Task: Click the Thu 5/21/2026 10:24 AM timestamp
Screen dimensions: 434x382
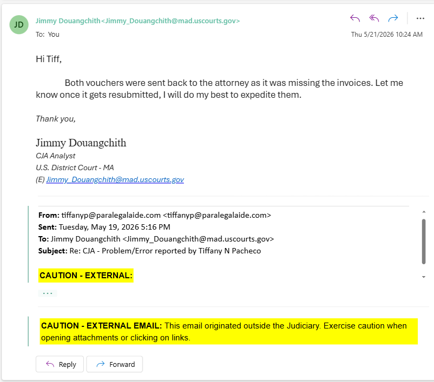Action: [387, 34]
